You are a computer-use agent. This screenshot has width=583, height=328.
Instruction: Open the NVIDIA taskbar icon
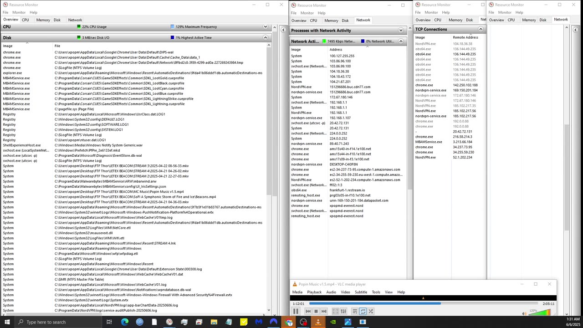click(333, 322)
